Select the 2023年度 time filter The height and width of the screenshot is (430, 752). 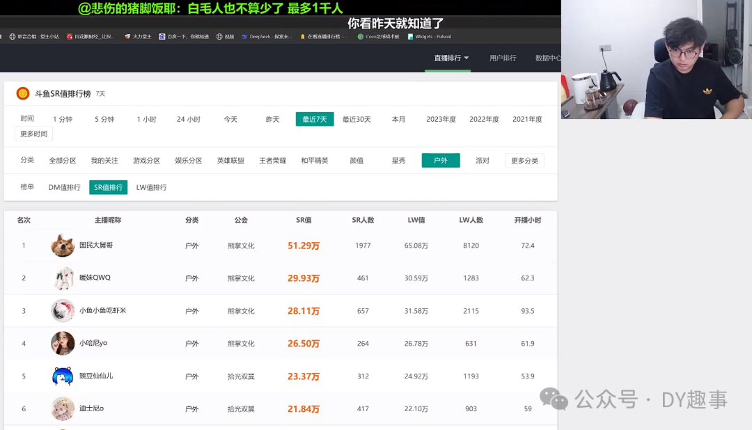pyautogui.click(x=441, y=120)
